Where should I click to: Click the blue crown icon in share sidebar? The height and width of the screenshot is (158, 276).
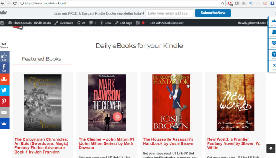click(4, 124)
